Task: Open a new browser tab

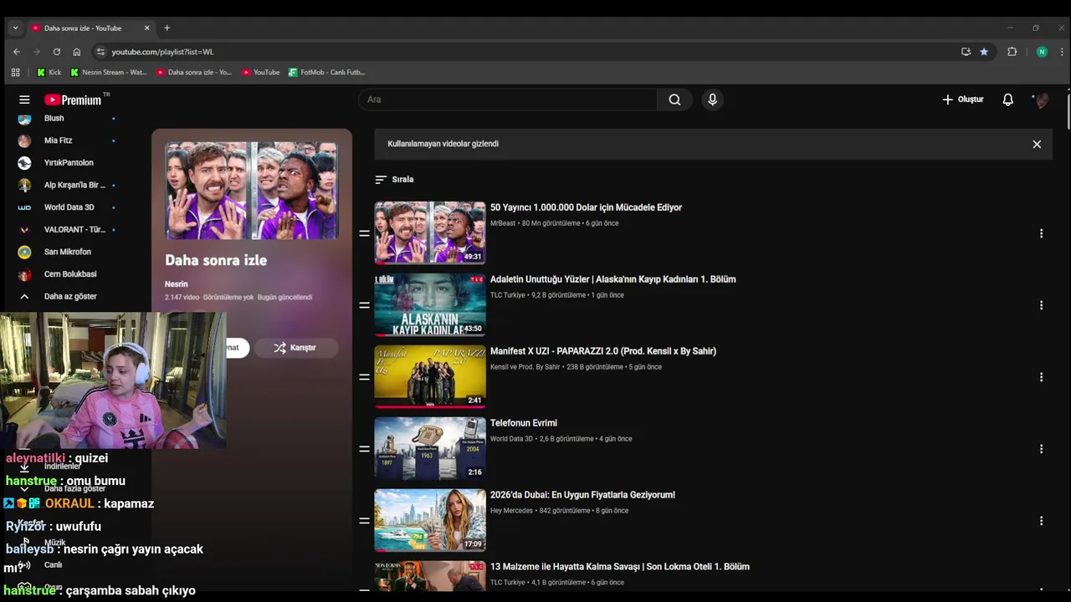Action: [167, 28]
